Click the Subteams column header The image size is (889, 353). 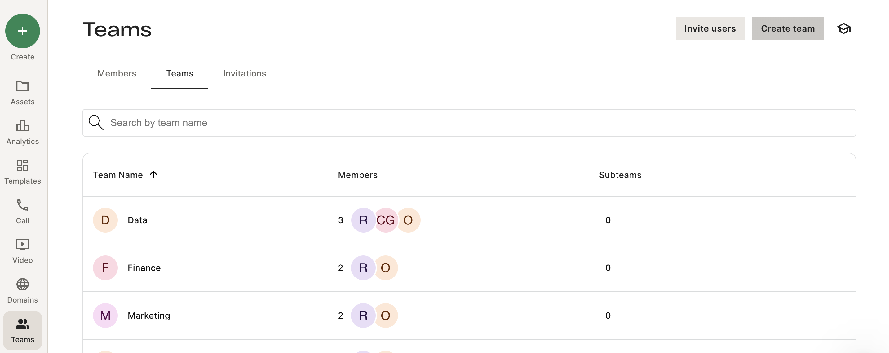tap(620, 175)
